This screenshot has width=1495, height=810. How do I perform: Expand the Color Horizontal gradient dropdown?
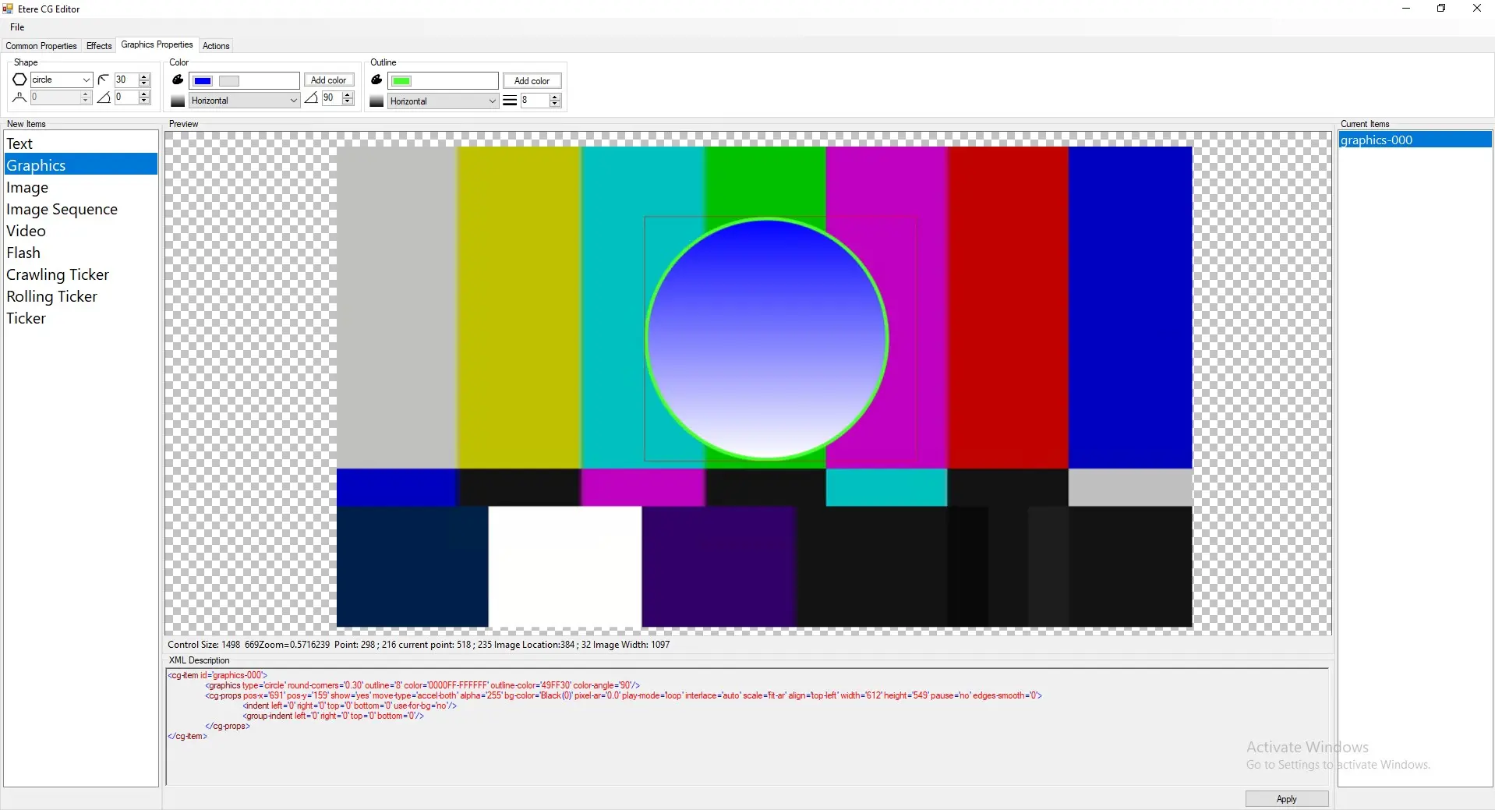[x=293, y=101]
